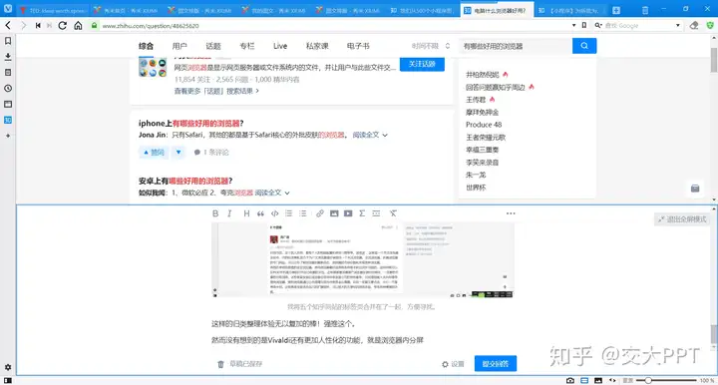Select the 综合 search category
Viewport: 718px width, 385px height.
(x=146, y=46)
